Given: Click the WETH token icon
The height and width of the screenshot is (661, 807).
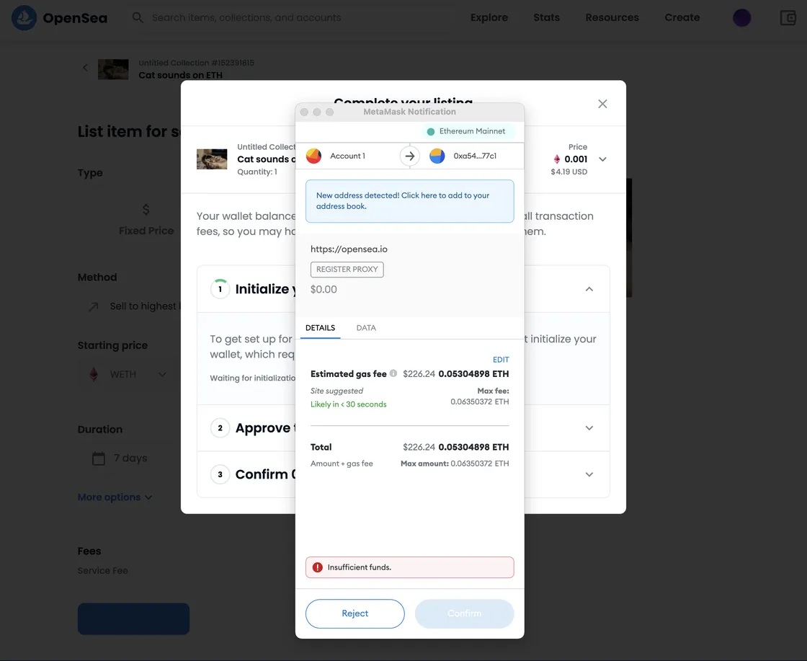Looking at the screenshot, I should [x=94, y=374].
